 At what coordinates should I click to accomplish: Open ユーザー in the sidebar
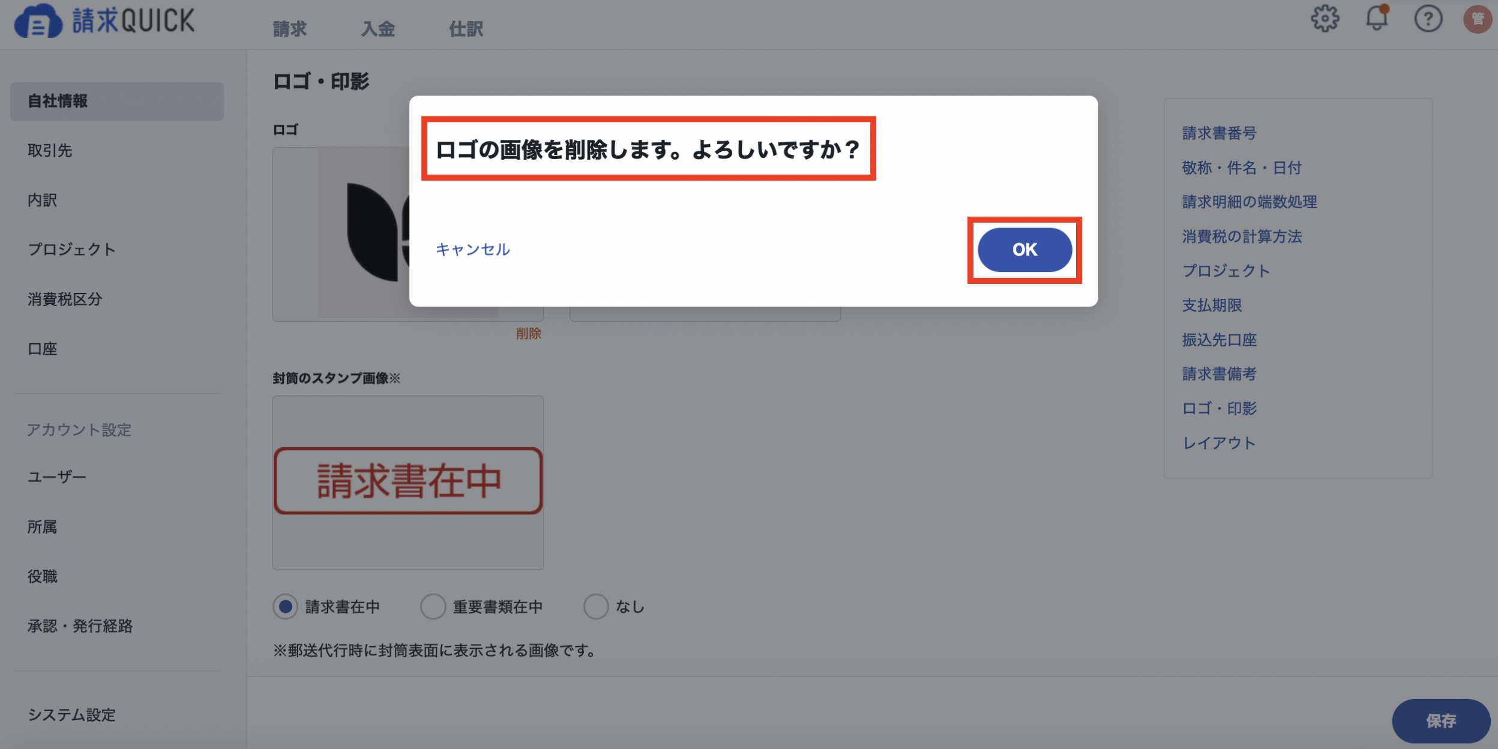[57, 477]
